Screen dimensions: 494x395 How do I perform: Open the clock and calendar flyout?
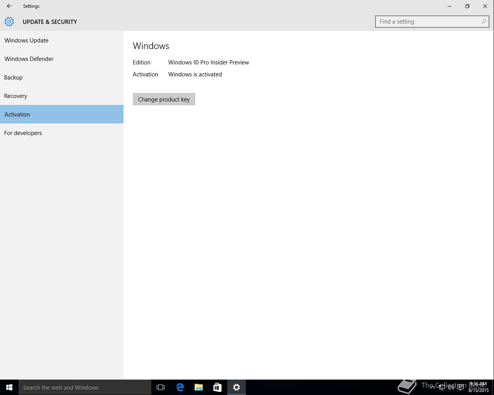pyautogui.click(x=478, y=387)
